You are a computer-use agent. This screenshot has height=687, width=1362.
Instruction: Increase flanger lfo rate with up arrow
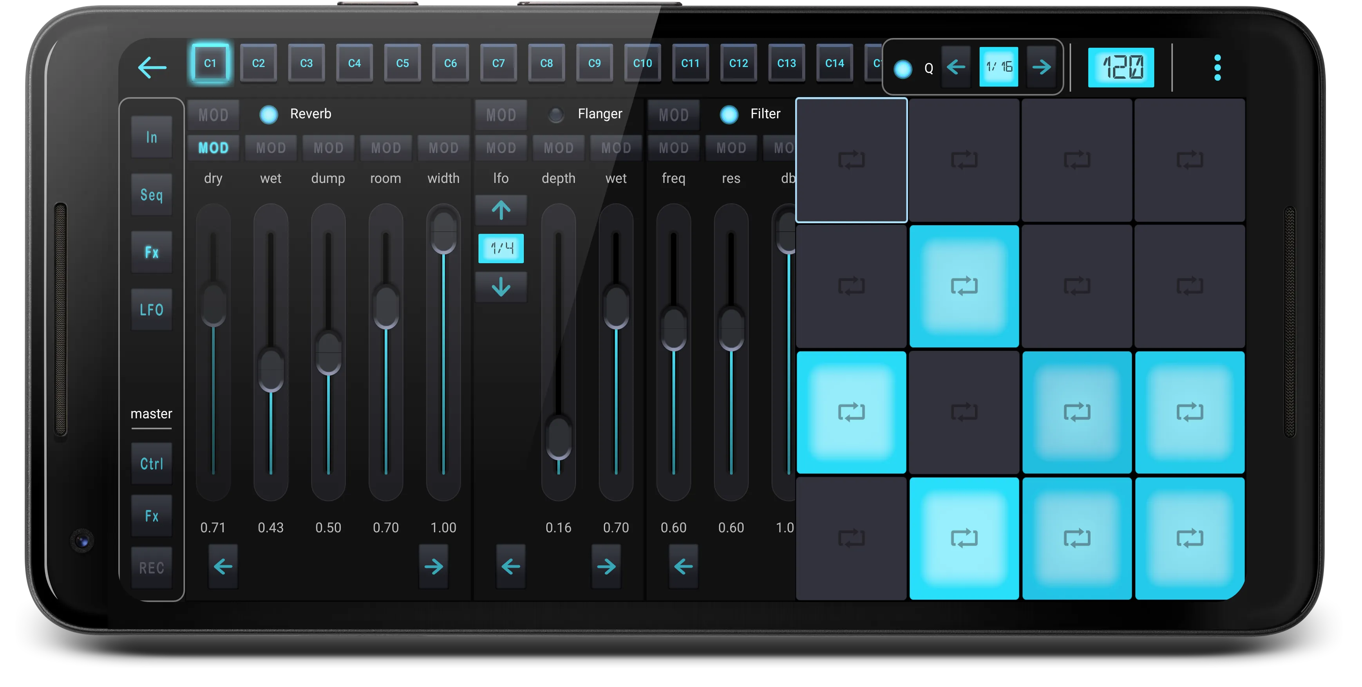501,210
